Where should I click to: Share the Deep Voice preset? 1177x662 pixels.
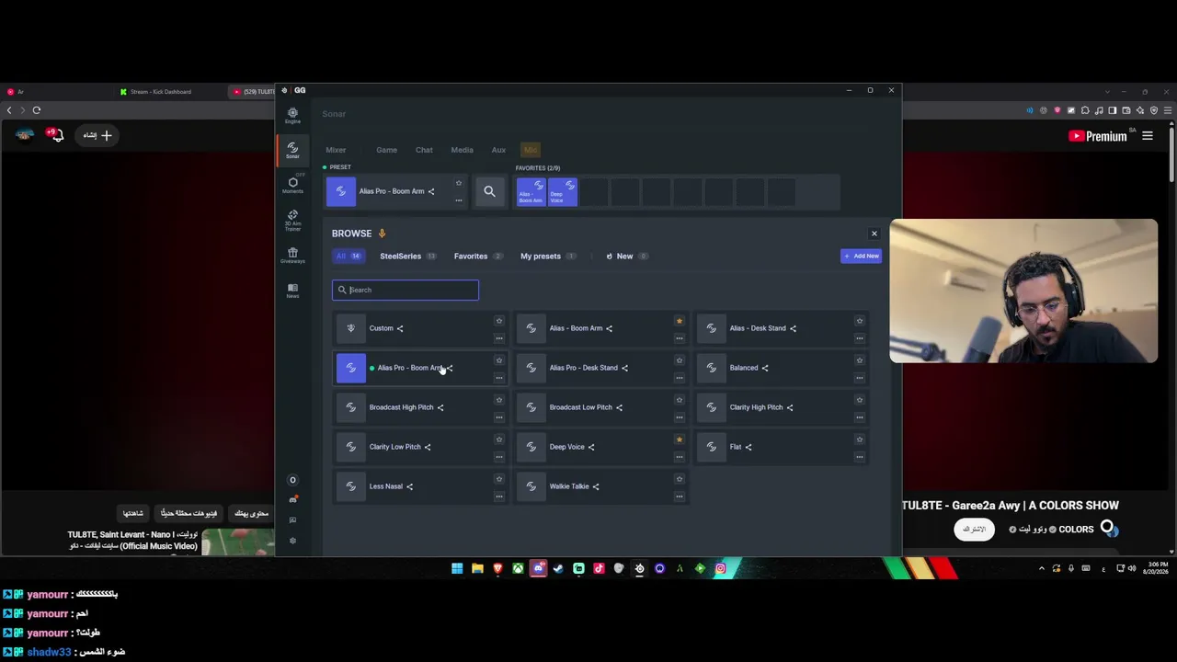[591, 447]
